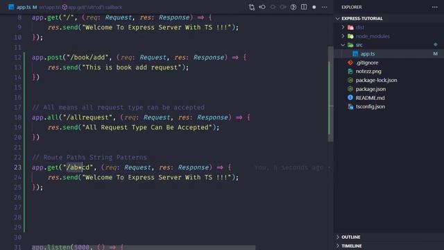444x250 pixels.
Task: Click the greyed diamond revision icon
Action: pos(273,7)
